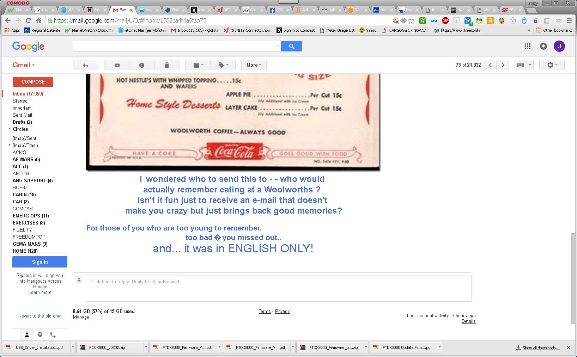This screenshot has width=577, height=357.
Task: Click the Manage storage link
Action: (81, 317)
